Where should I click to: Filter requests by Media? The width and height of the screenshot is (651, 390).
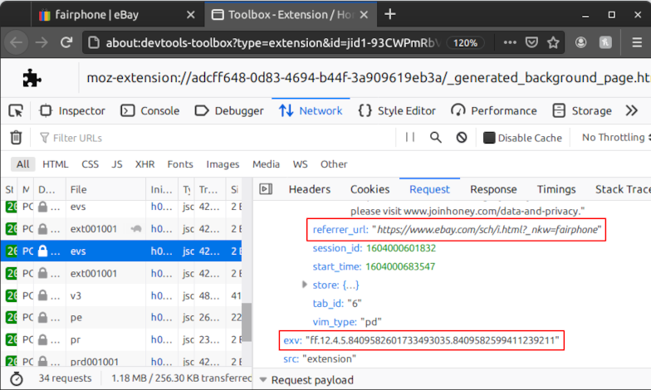pyautogui.click(x=266, y=164)
